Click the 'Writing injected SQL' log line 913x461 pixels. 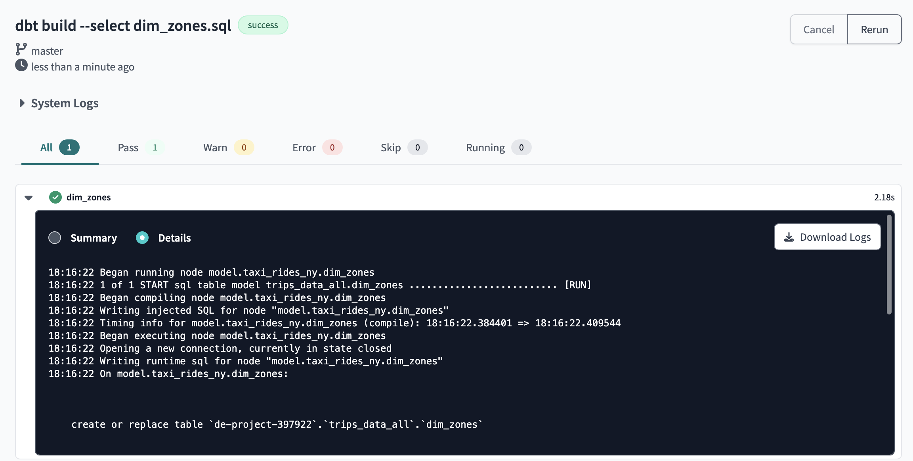tap(248, 311)
